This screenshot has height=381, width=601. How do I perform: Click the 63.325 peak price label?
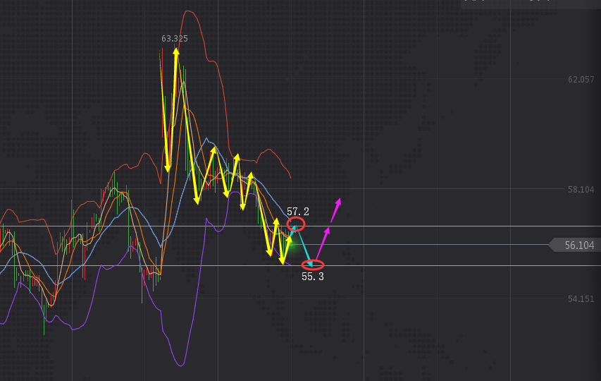pyautogui.click(x=175, y=39)
